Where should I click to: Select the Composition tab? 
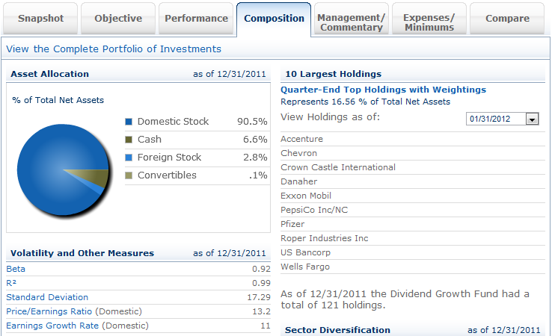pyautogui.click(x=274, y=18)
